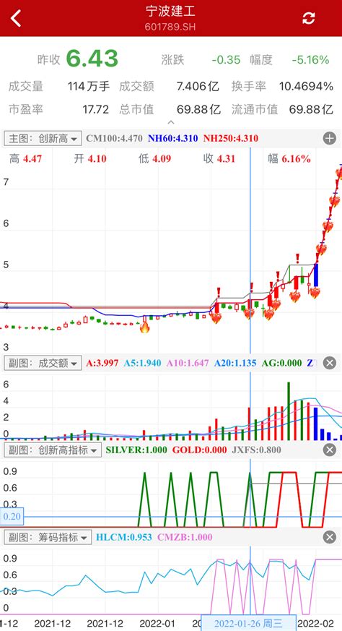342x631 pixels.
Task: Tap the CMZB:1.000 indicator
Action: point(185,537)
